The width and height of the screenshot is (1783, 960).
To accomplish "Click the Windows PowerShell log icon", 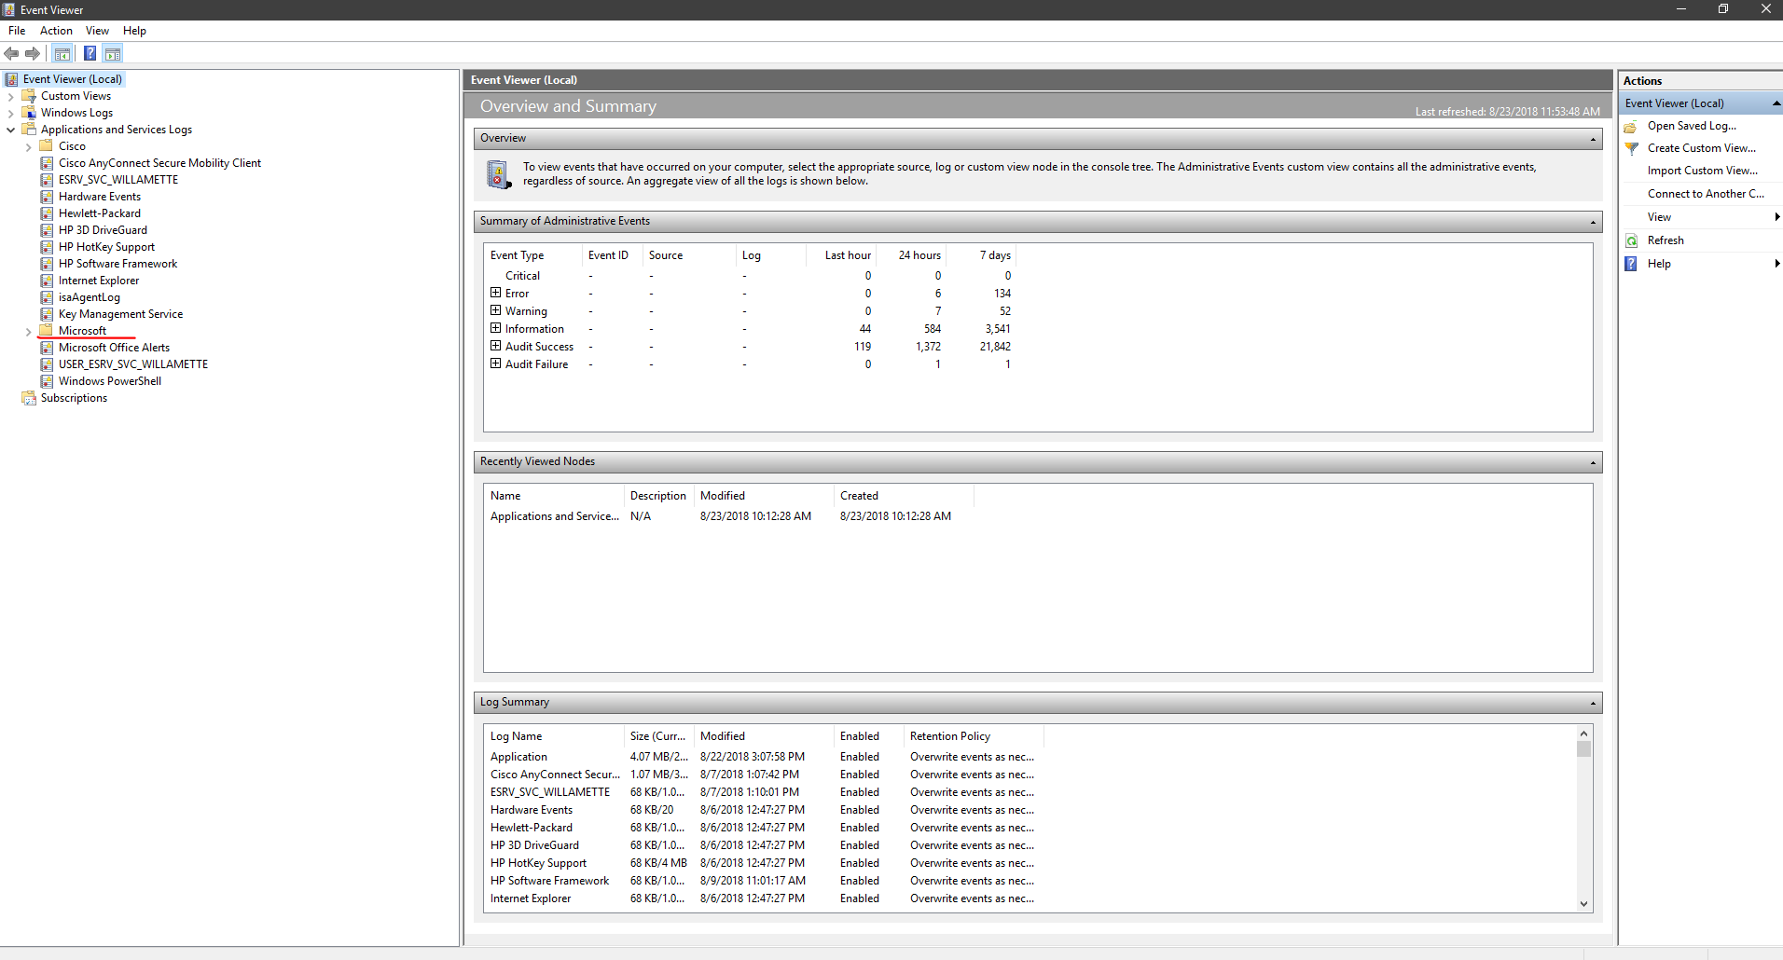I will click(47, 381).
